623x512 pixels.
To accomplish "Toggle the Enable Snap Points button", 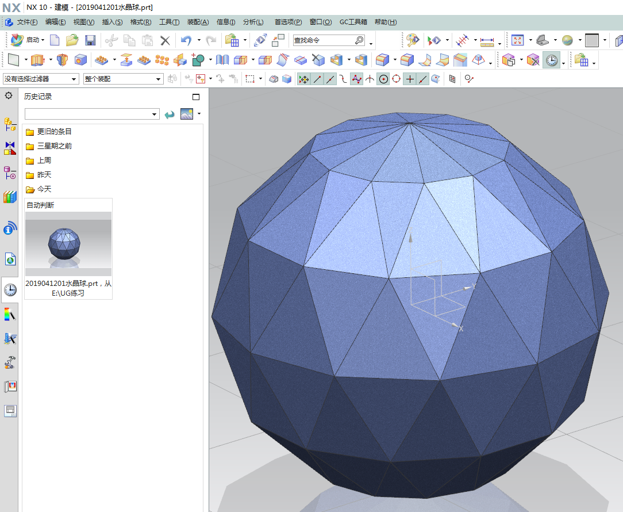I will (x=303, y=79).
